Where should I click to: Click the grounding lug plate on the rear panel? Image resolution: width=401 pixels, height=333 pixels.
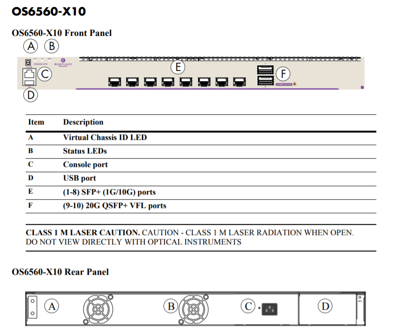pos(33,307)
